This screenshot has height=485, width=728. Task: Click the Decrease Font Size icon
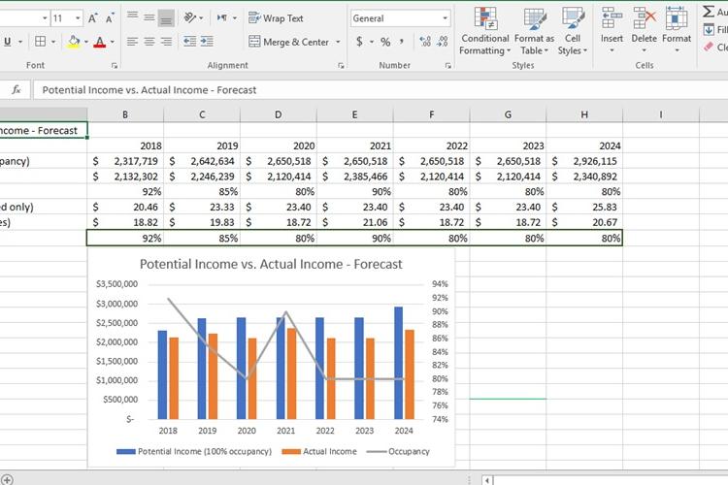point(110,18)
